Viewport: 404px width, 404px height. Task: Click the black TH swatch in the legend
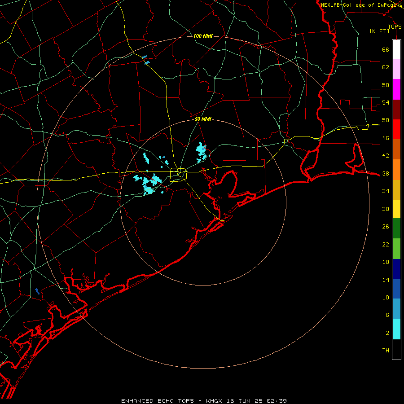click(x=396, y=349)
